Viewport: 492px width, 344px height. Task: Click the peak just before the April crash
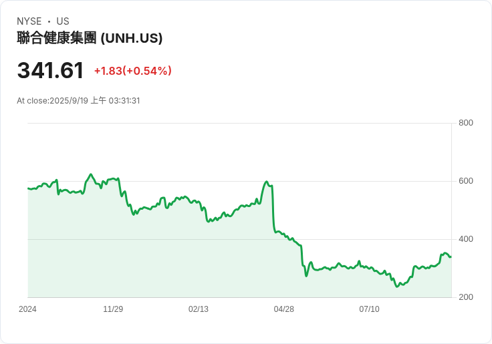267,182
